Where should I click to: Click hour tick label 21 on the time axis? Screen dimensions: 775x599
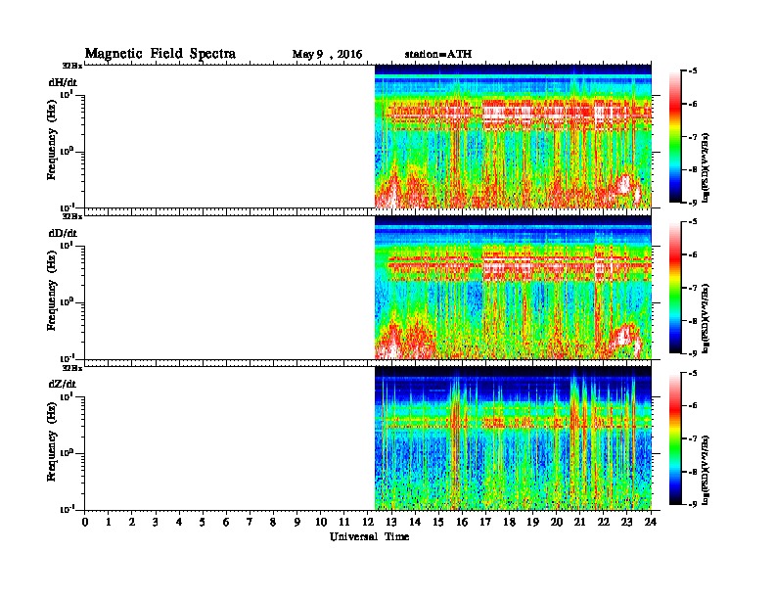[x=580, y=522]
